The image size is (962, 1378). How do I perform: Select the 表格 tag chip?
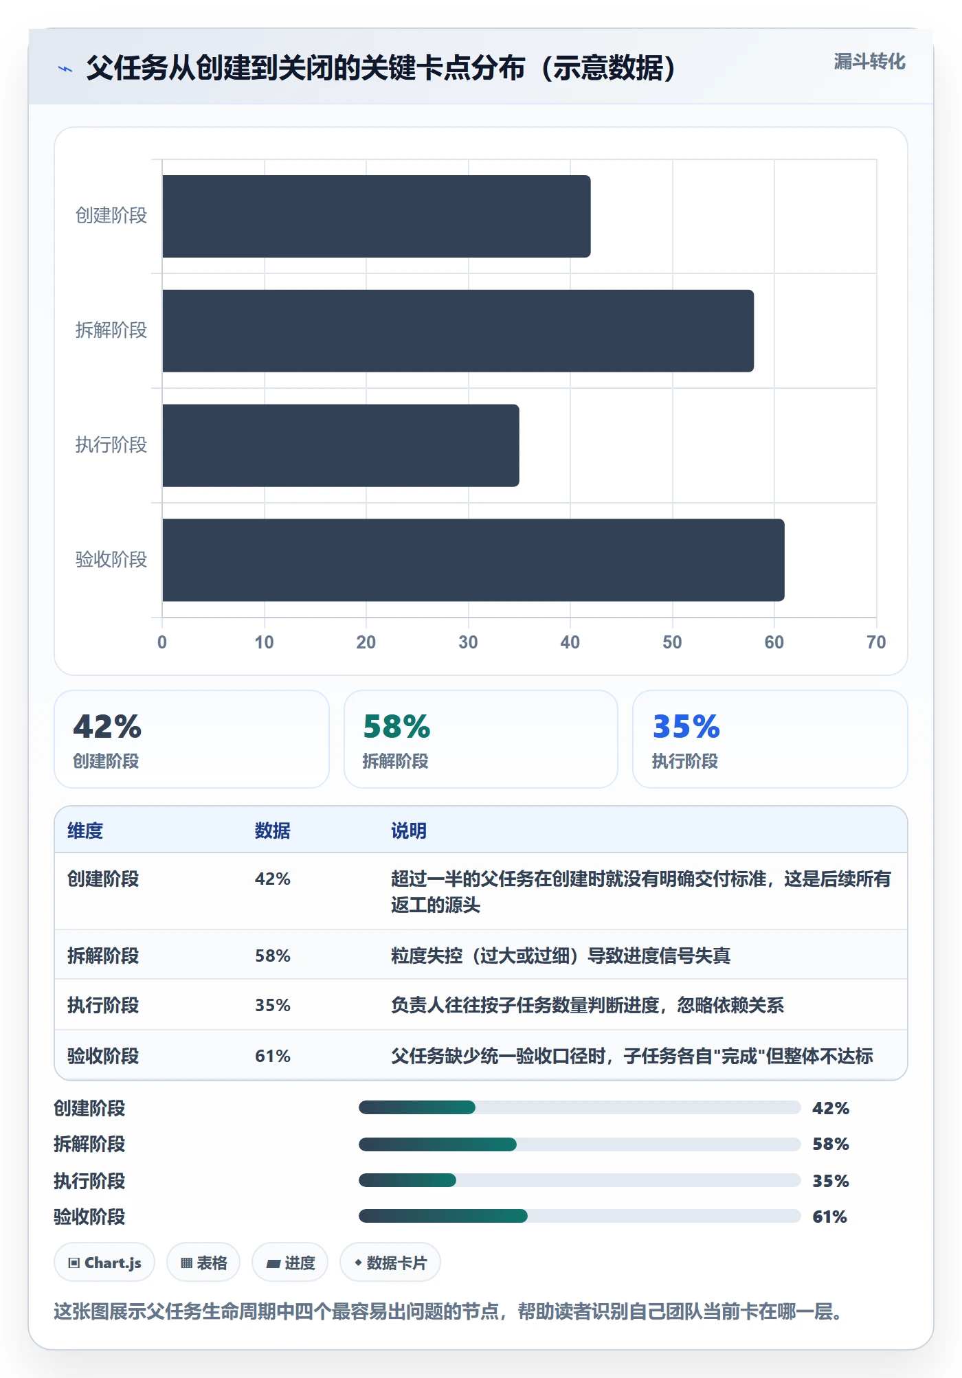(203, 1263)
